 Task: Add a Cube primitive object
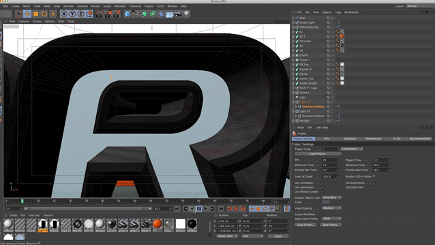[x=127, y=14]
